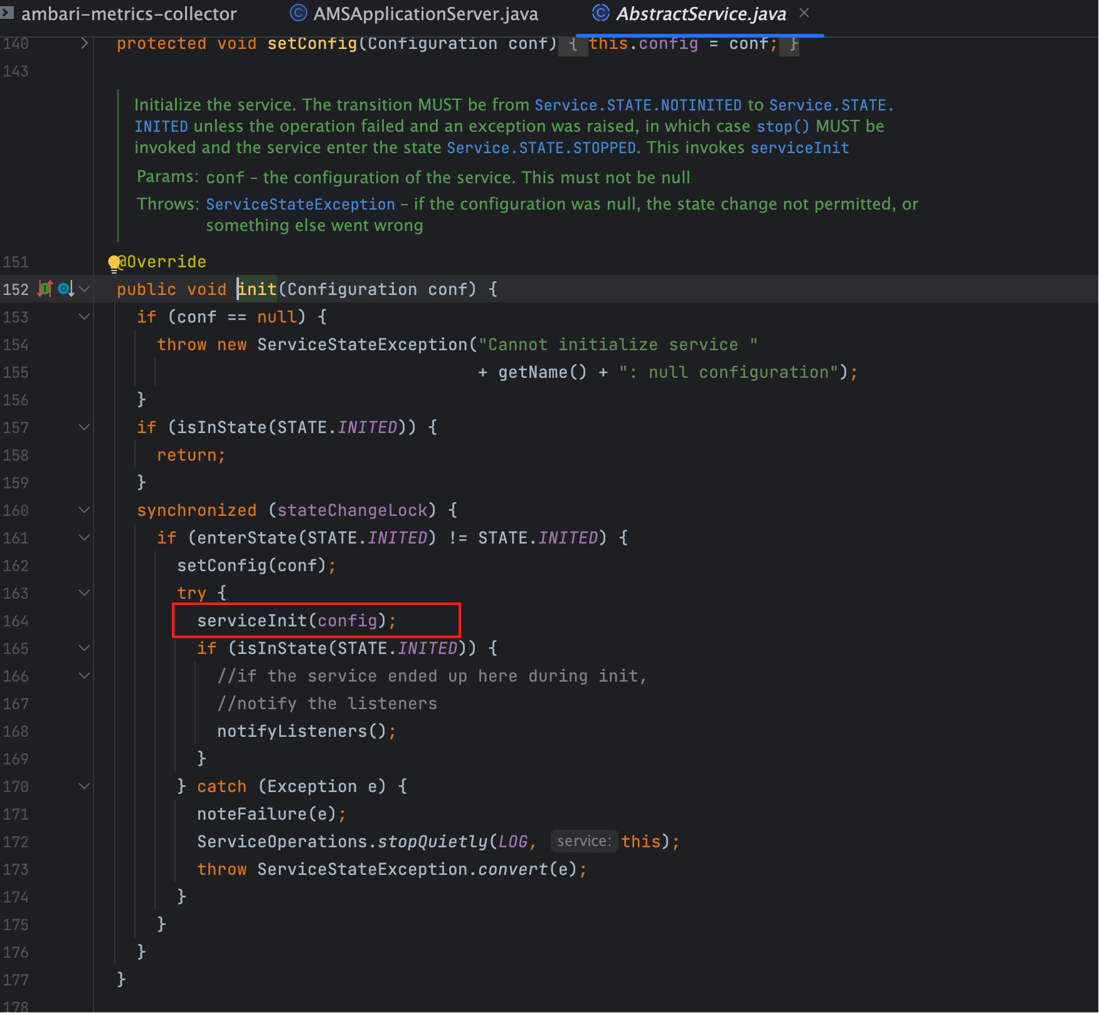
Task: Collapse the enterState if block at line 161
Action: [x=84, y=537]
